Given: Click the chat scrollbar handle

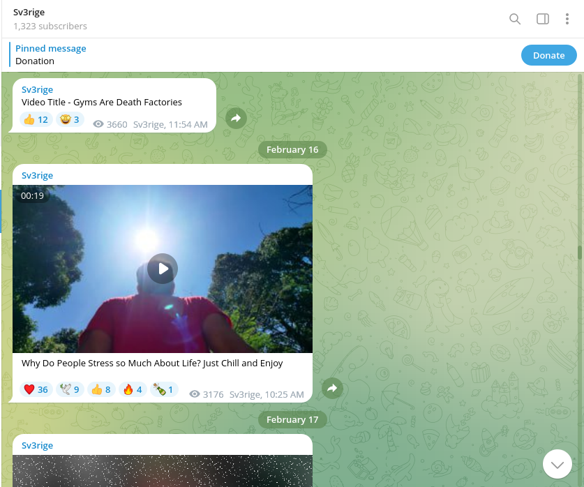Looking at the screenshot, I should [x=580, y=253].
